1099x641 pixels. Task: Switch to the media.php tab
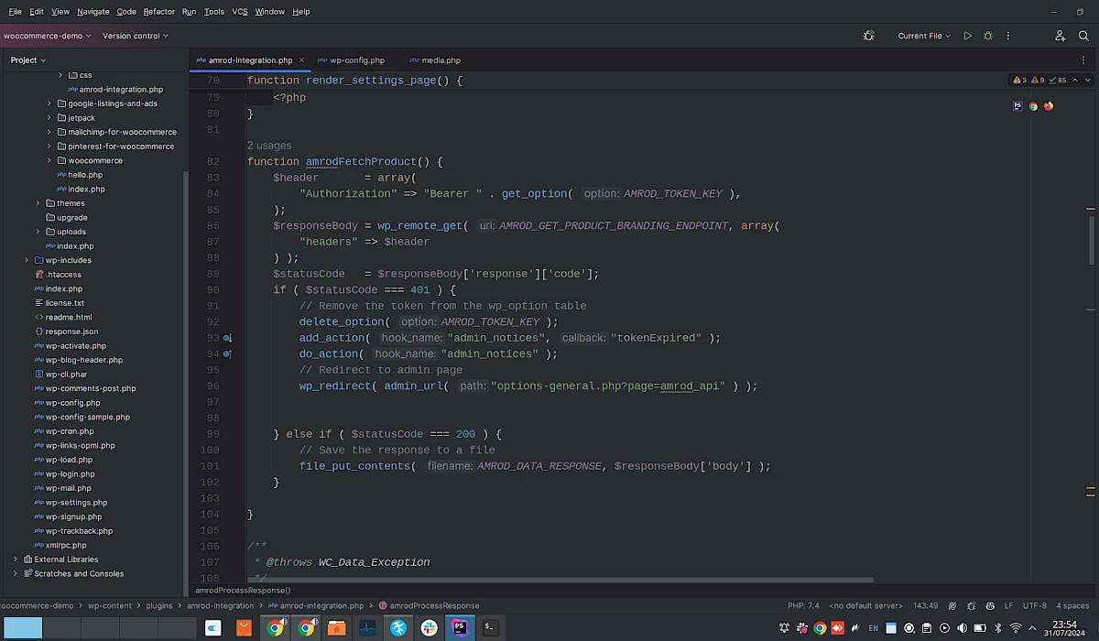click(x=435, y=60)
